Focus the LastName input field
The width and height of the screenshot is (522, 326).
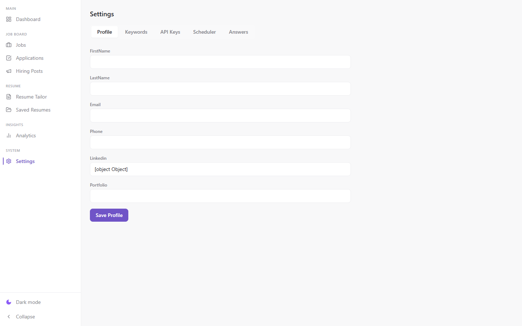[220, 89]
